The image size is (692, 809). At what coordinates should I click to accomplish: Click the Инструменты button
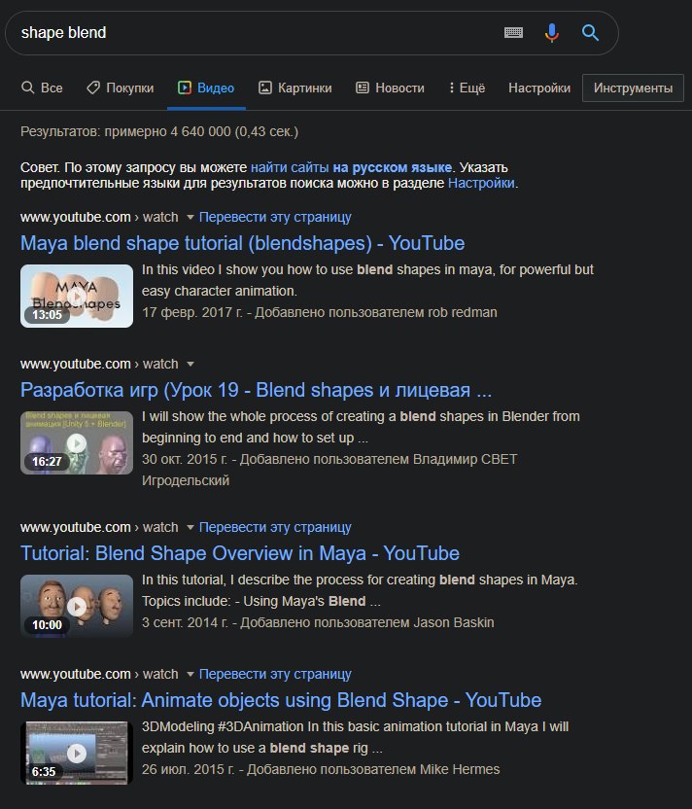coord(634,88)
